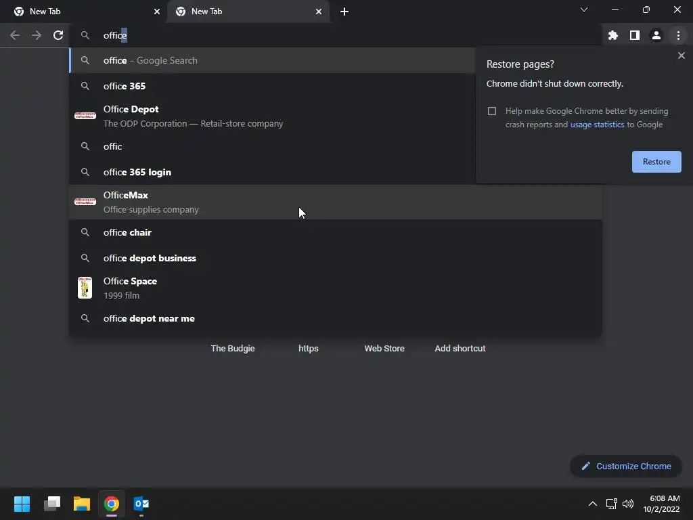The width and height of the screenshot is (693, 520).
Task: Click the Customize Chrome button
Action: (626, 467)
